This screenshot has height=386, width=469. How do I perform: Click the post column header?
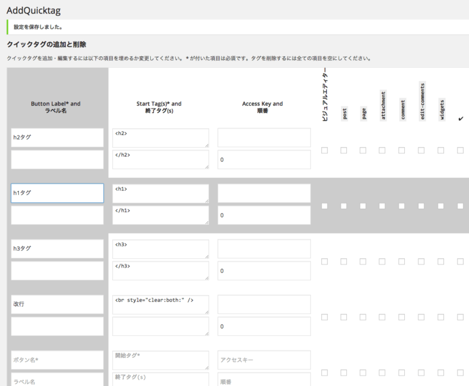pyautogui.click(x=344, y=114)
